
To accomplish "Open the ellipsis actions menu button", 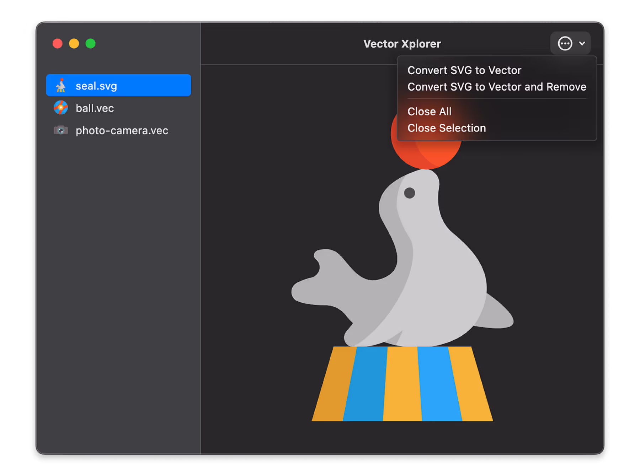I will (565, 43).
